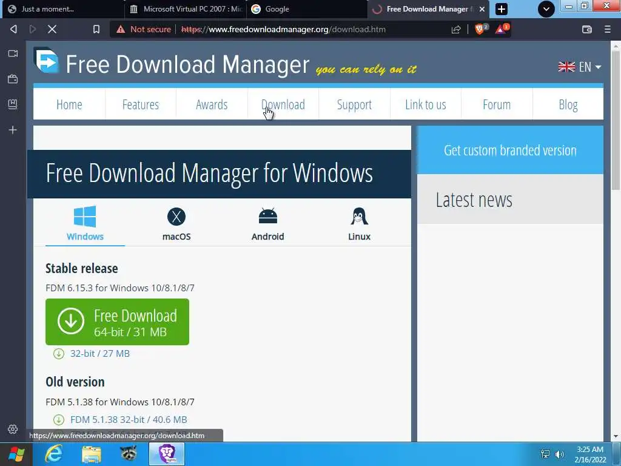Click Get custom branded version
Screen dimensions: 621x466
click(x=510, y=150)
